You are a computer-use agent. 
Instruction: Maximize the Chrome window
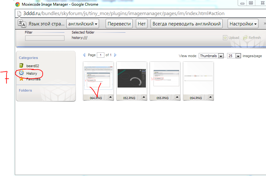pyautogui.click(x=251, y=3)
